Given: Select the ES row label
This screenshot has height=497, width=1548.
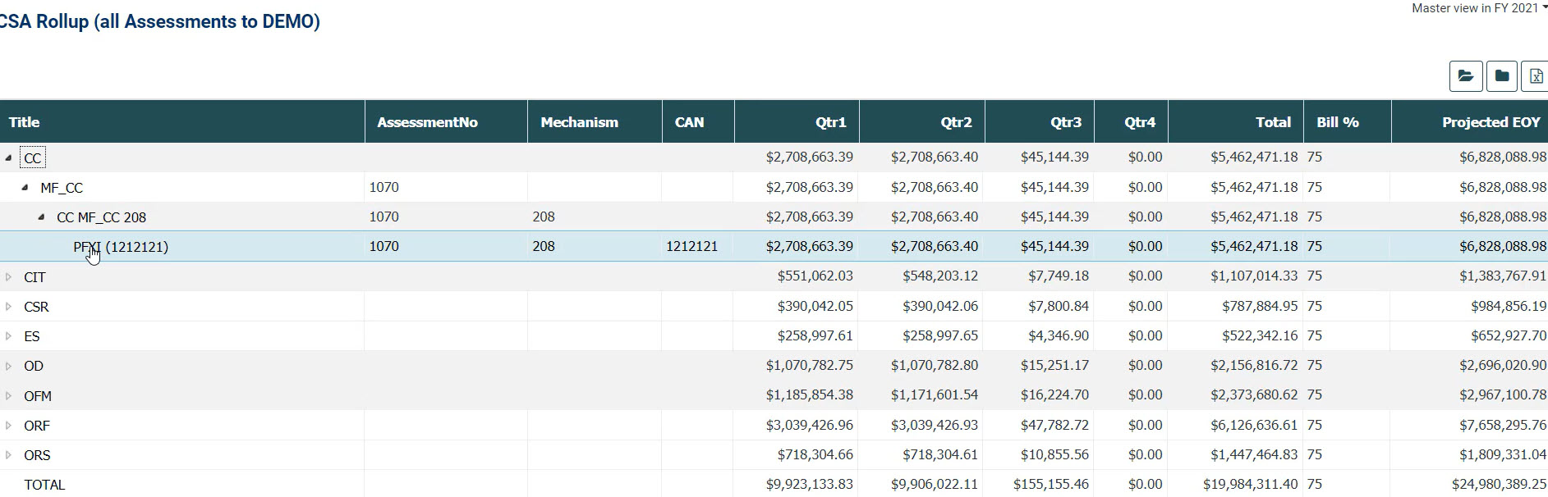Looking at the screenshot, I should tap(32, 336).
